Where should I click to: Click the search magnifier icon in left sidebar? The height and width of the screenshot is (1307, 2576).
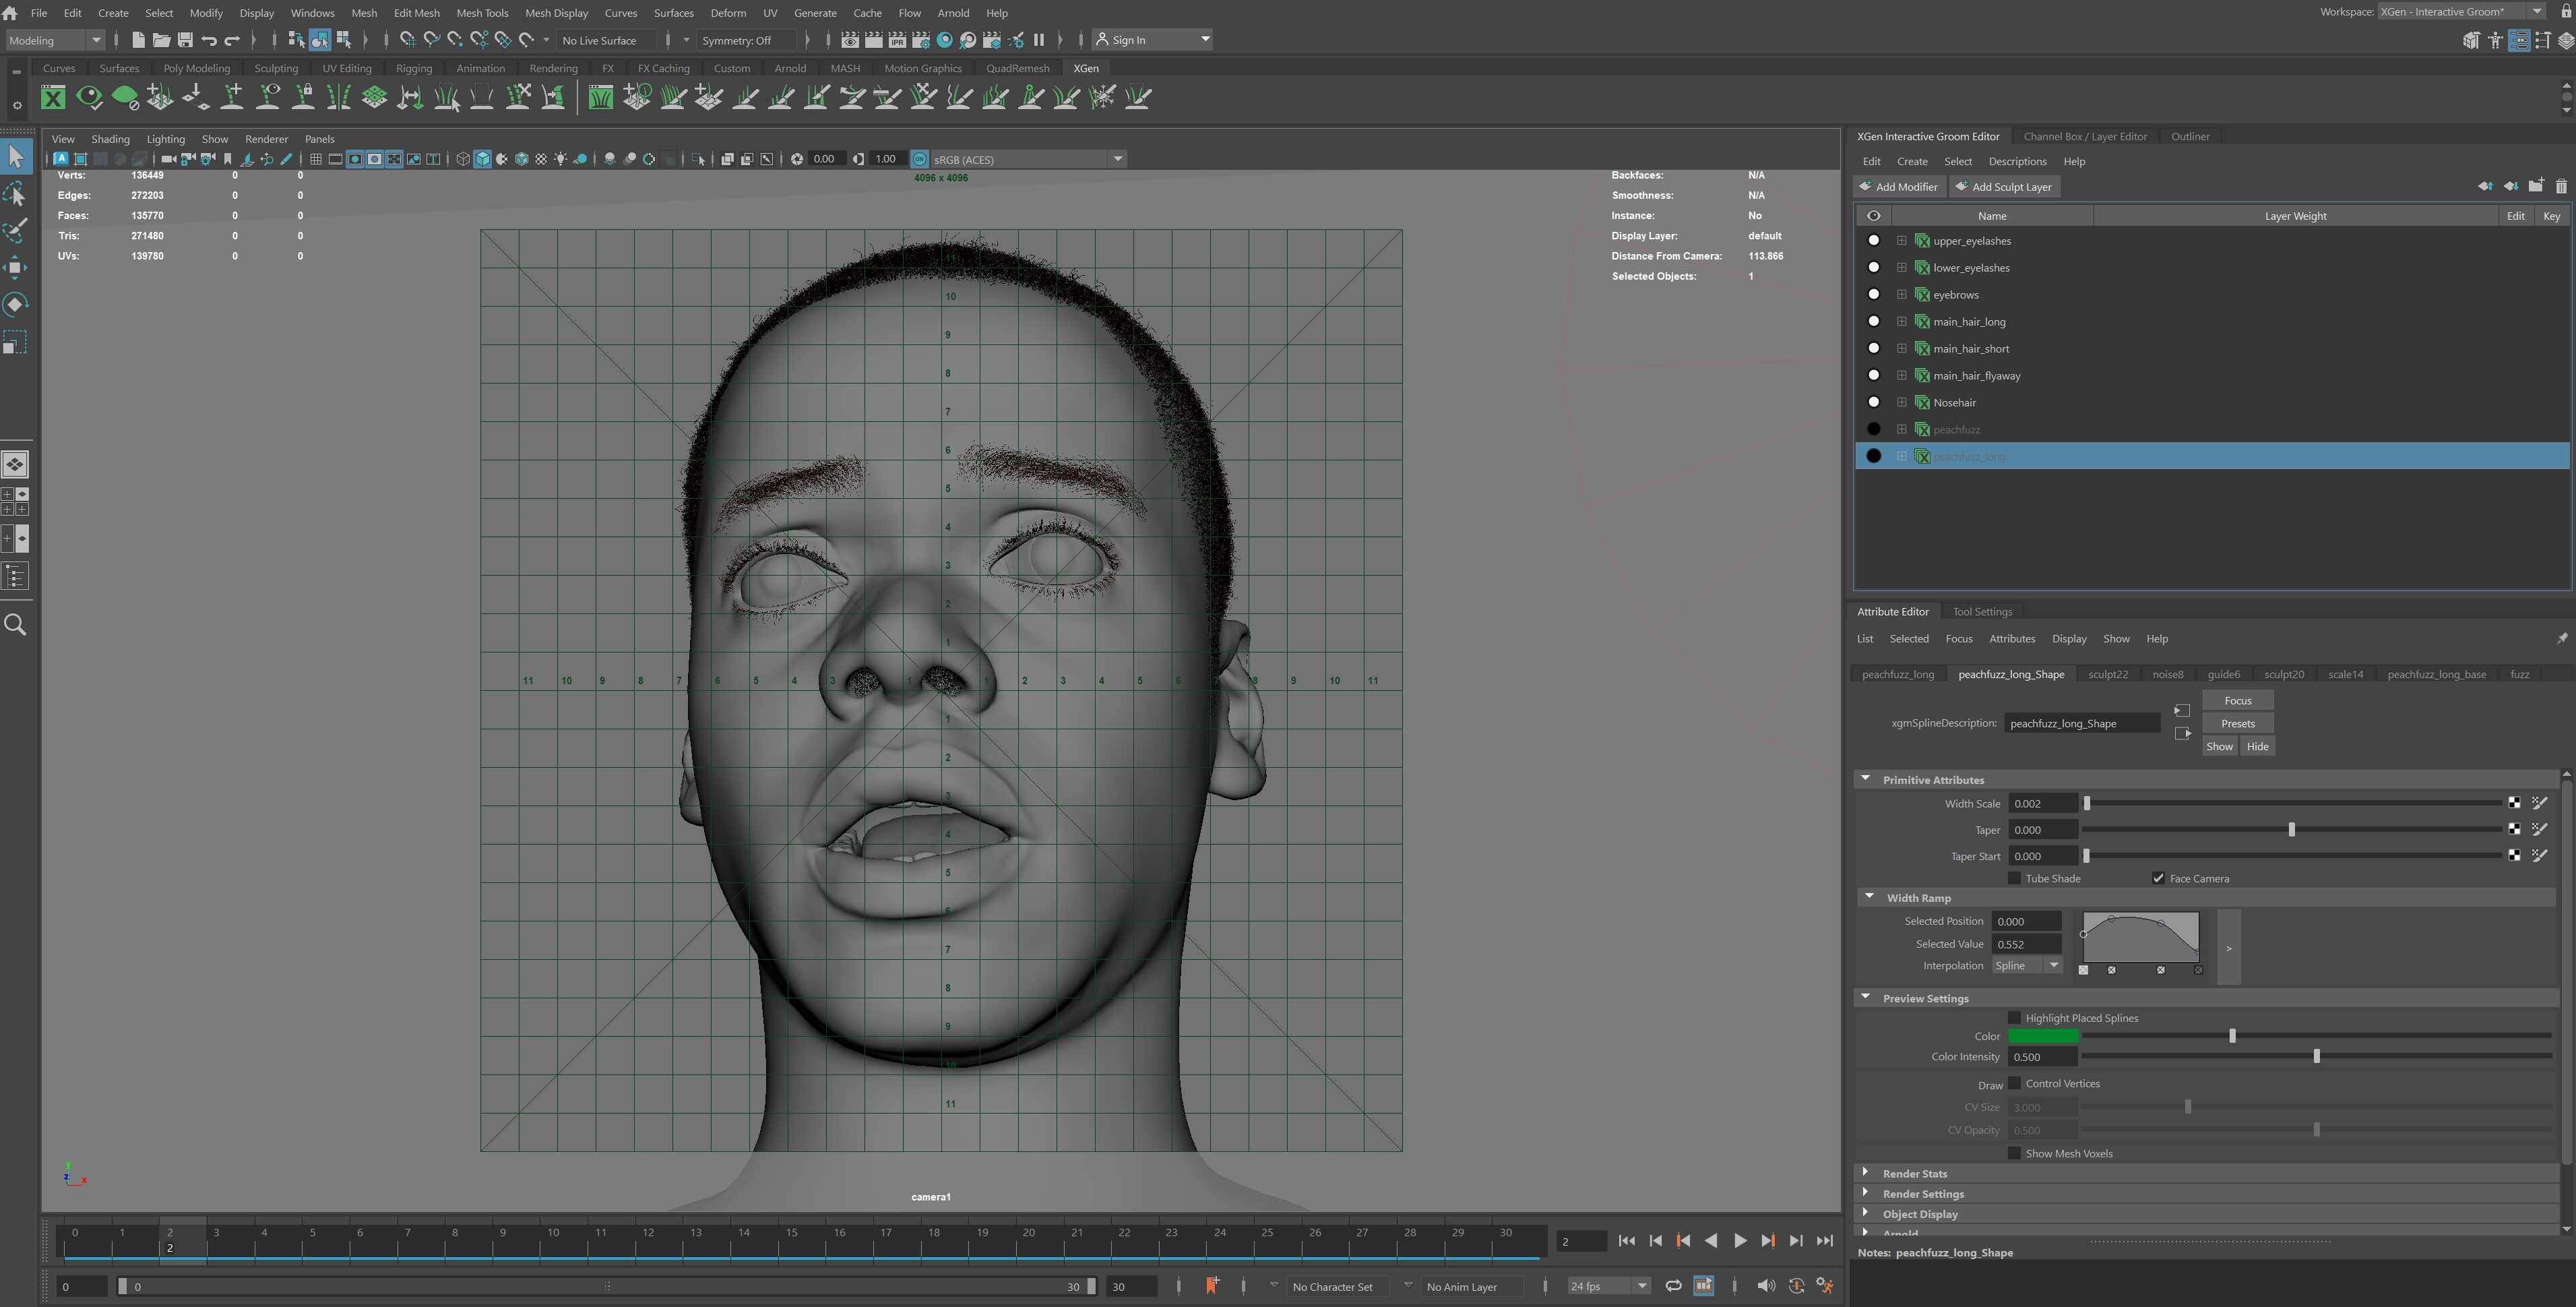[x=16, y=625]
